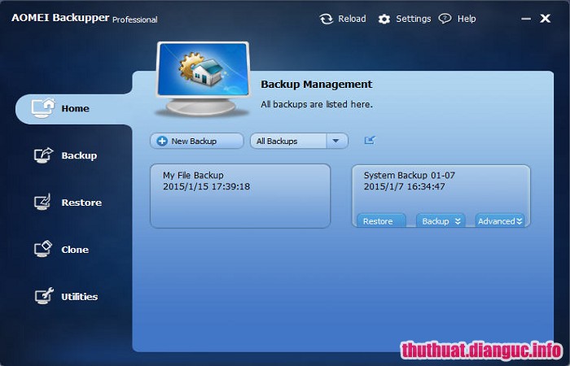Minimize the AOMEI Backupper window
570x366 pixels.
tap(526, 19)
